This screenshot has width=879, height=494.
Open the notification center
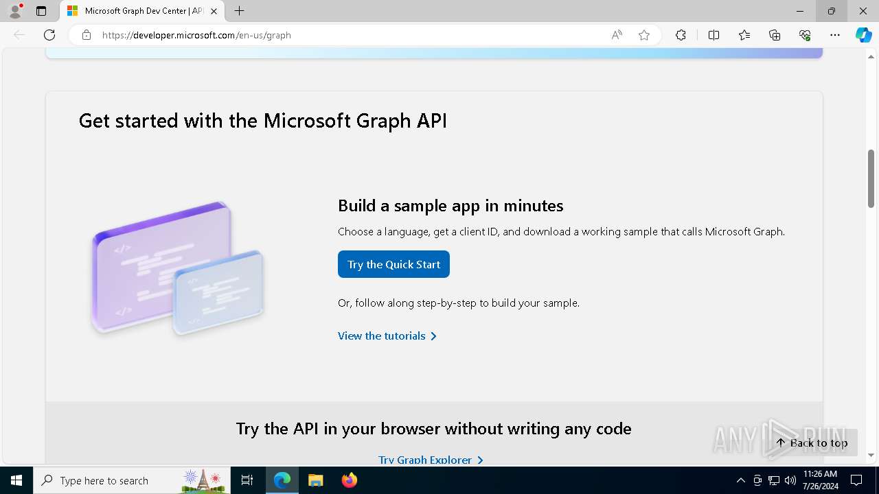pyautogui.click(x=856, y=480)
